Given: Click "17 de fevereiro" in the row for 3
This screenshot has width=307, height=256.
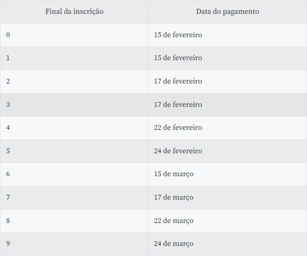Looking at the screenshot, I should 178,105.
